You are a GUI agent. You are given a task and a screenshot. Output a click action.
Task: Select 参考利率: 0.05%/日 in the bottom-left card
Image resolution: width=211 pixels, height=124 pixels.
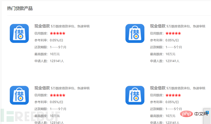pos(49,102)
